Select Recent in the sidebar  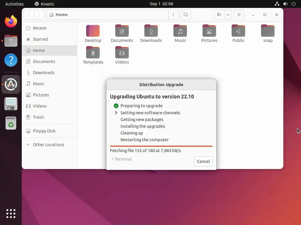[x=49, y=28]
